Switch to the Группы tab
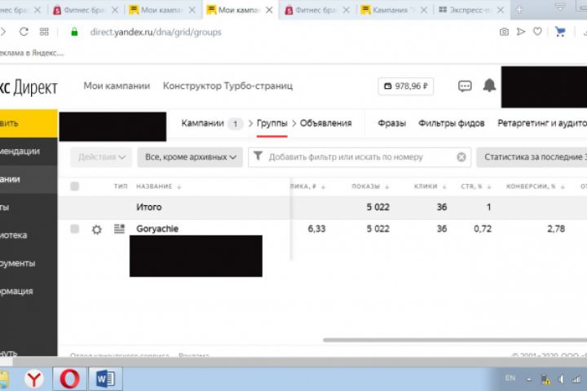Viewport: 587px width, 391px height. coord(271,123)
